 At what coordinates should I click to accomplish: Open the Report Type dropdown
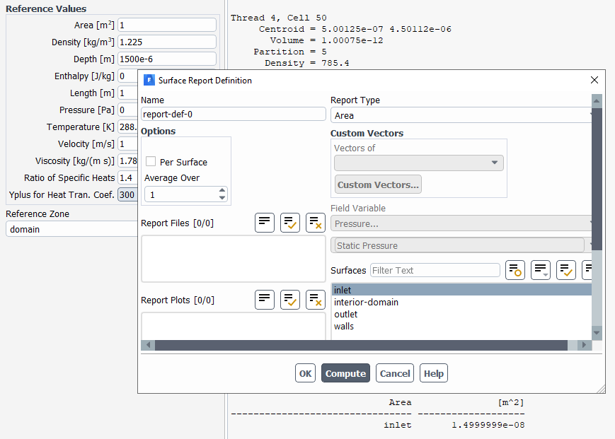click(x=461, y=115)
